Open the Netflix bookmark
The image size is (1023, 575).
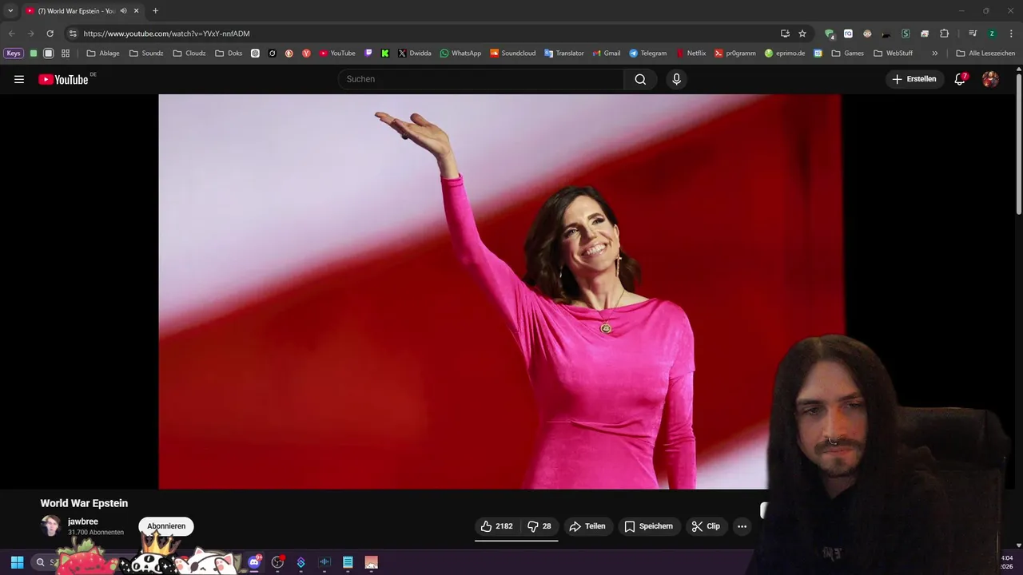(691, 54)
